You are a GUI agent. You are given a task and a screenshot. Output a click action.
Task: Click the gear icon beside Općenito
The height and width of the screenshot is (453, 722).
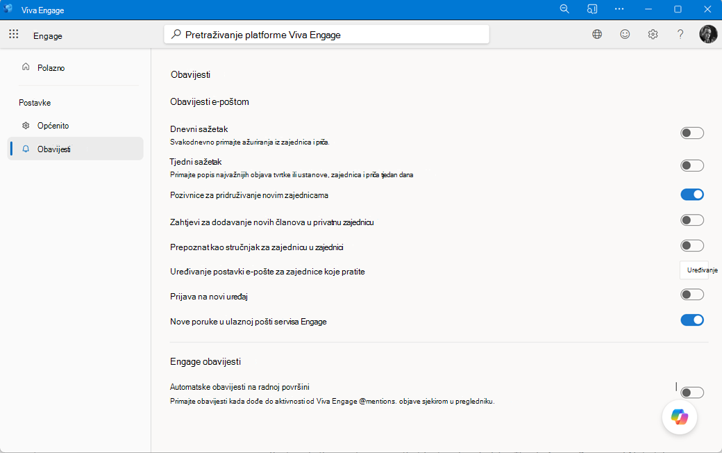[26, 125]
